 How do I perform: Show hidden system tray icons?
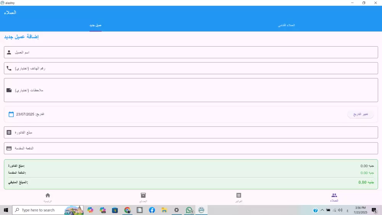click(x=322, y=210)
